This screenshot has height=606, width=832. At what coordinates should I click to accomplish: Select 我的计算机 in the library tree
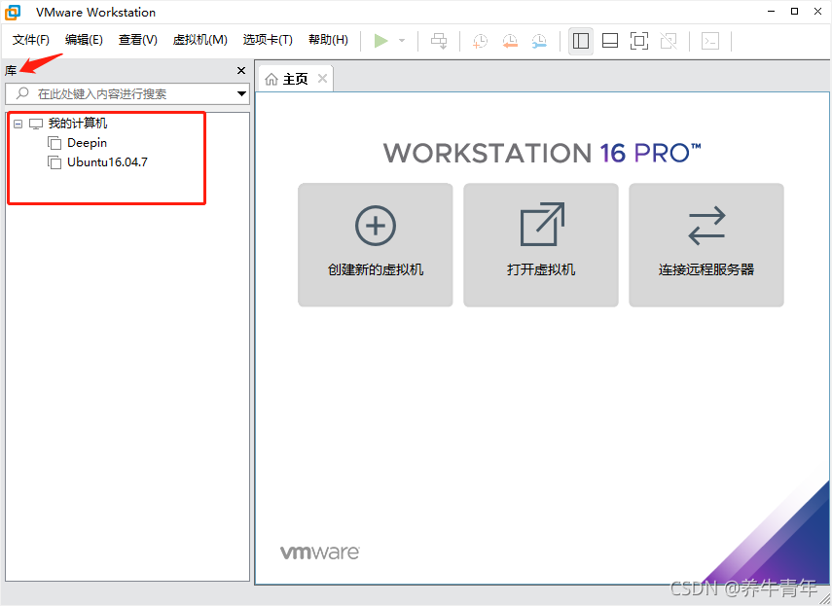point(78,124)
